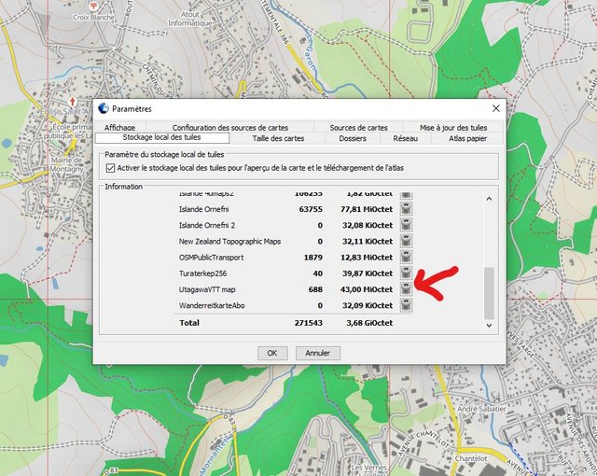Click the total size 3,68 GiOctet
The height and width of the screenshot is (476, 597).
click(369, 323)
